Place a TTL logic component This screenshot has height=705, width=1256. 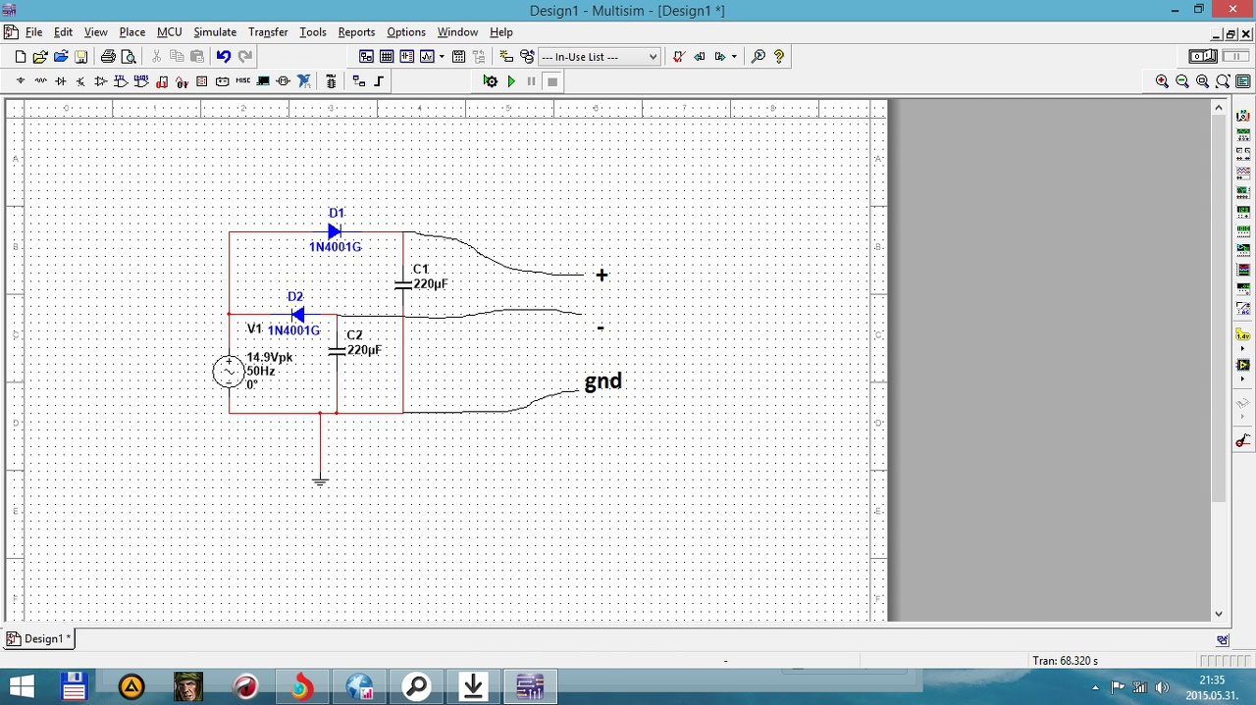click(122, 81)
